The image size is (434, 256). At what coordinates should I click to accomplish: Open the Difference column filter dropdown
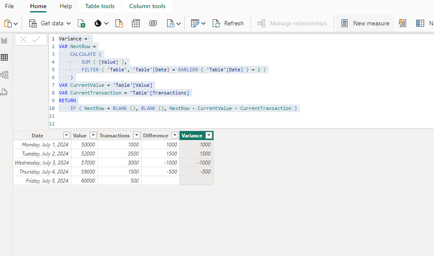click(174, 135)
